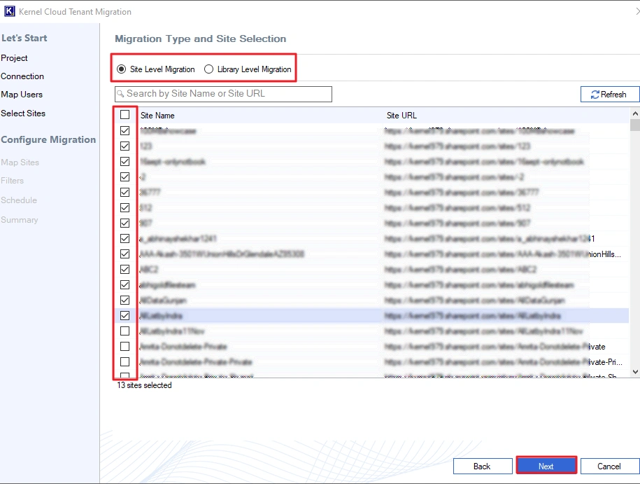Image resolution: width=640 pixels, height=484 pixels.
Task: Select Site Level Migration radio button
Action: pyautogui.click(x=122, y=69)
